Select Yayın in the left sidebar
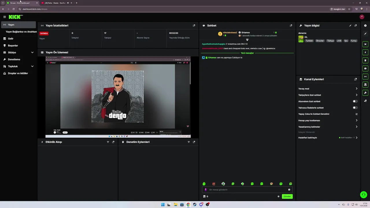The height and width of the screenshot is (208, 370). click(x=18, y=25)
